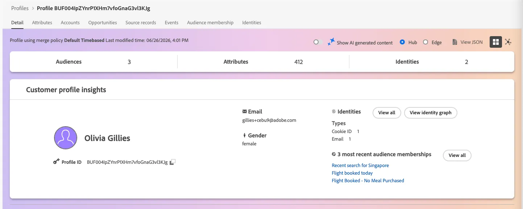
Task: Navigate to Profiles breadcrumb
Action: coord(20,8)
